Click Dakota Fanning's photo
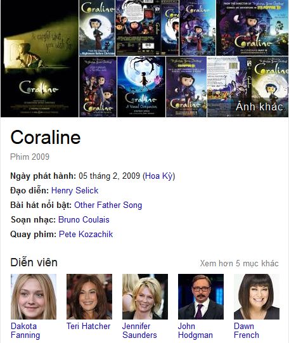Image resolution: width=289 pixels, height=343 pixels. pos(34,297)
